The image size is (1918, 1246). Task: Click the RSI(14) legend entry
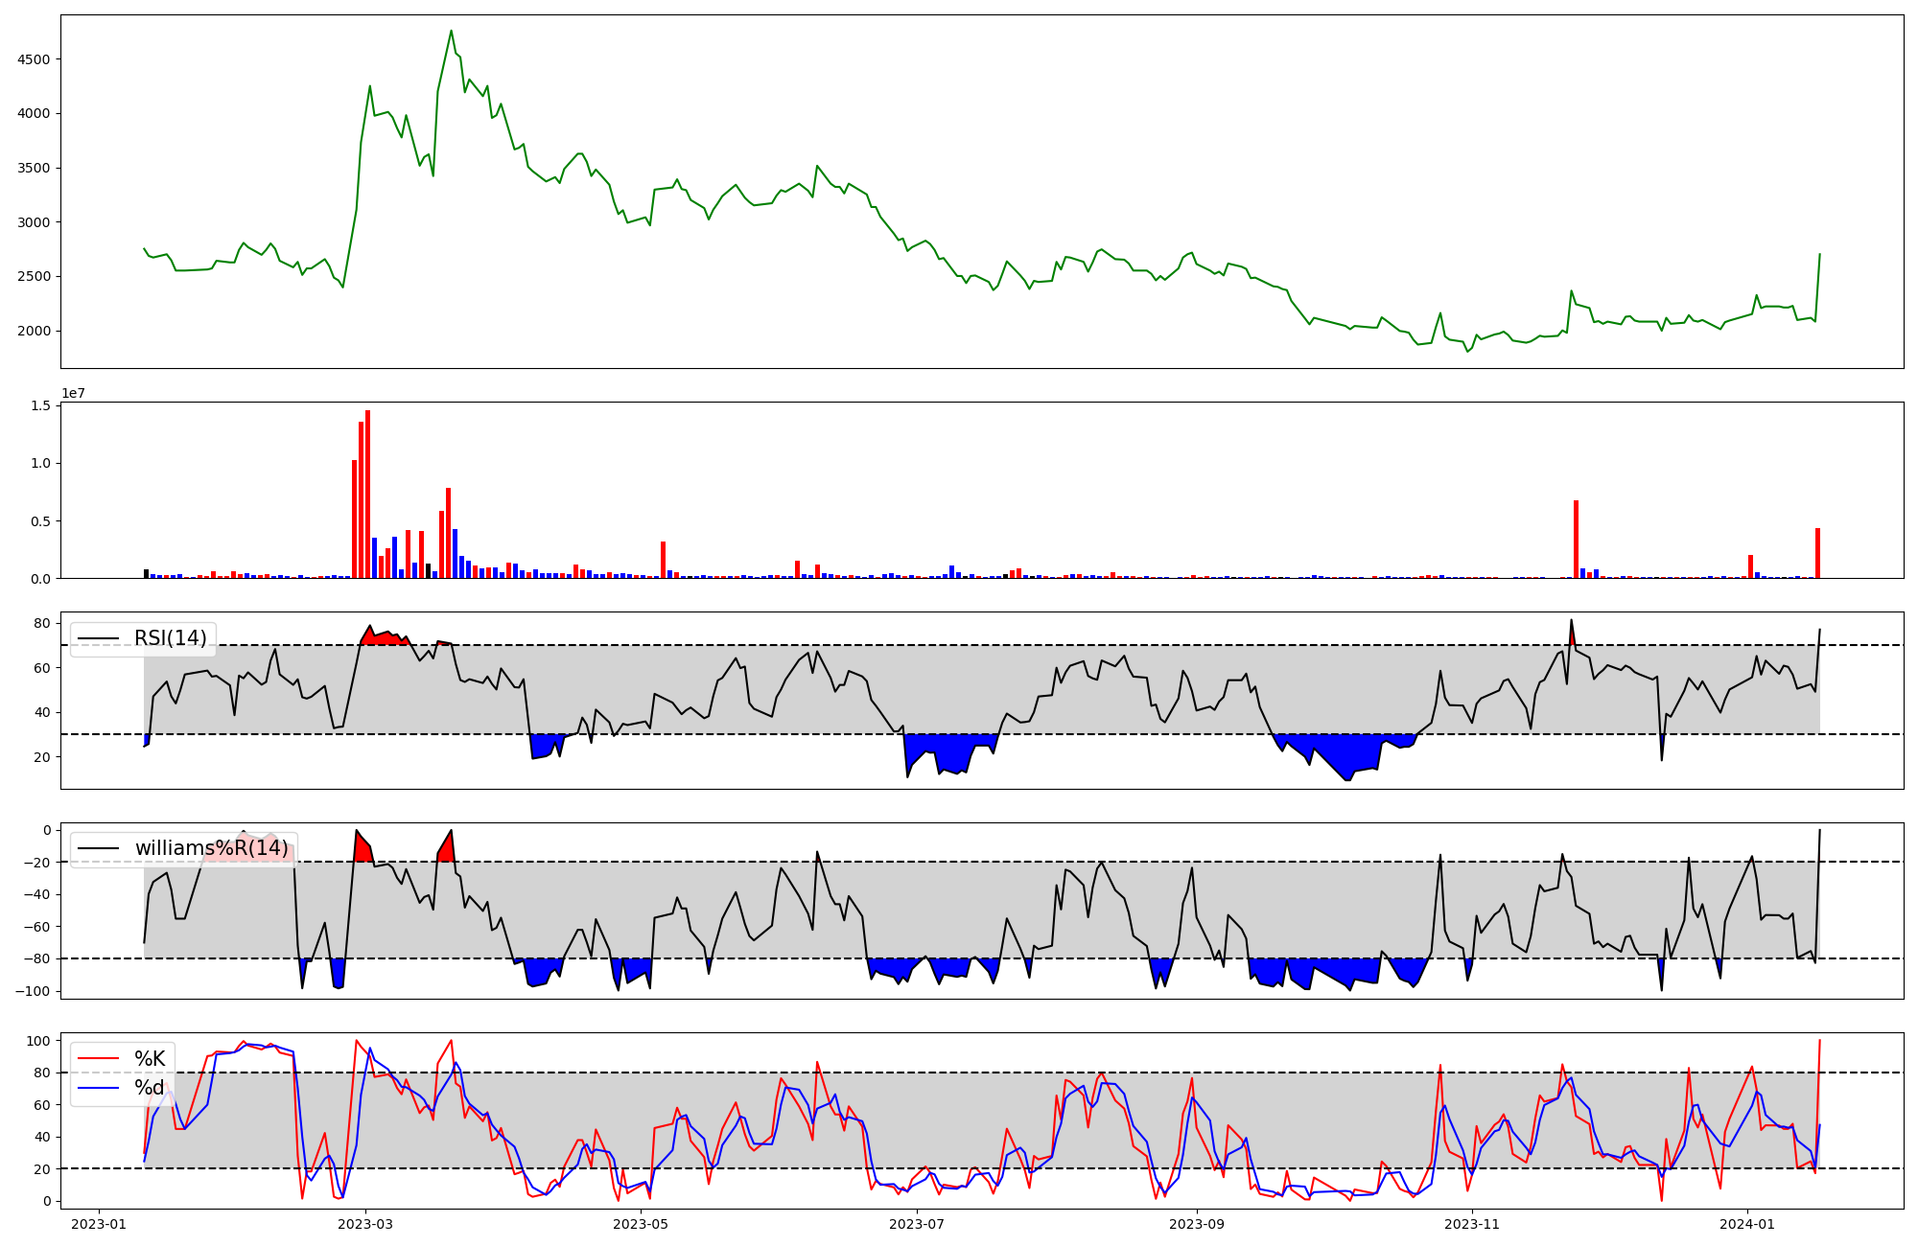170,638
